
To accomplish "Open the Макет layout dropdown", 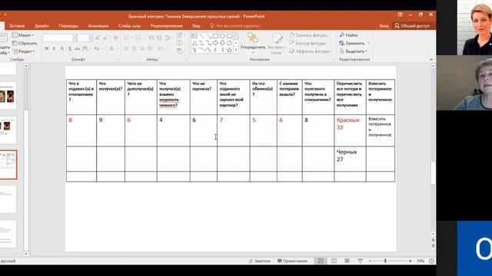I will pos(22,35).
